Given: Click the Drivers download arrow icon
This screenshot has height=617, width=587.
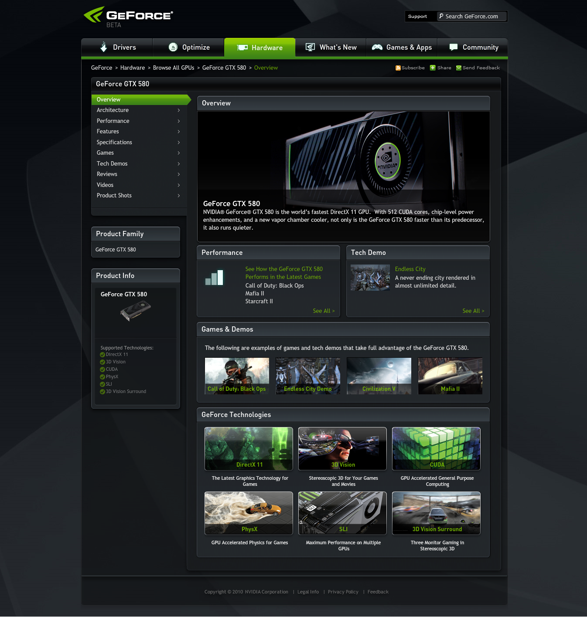Looking at the screenshot, I should click(103, 47).
